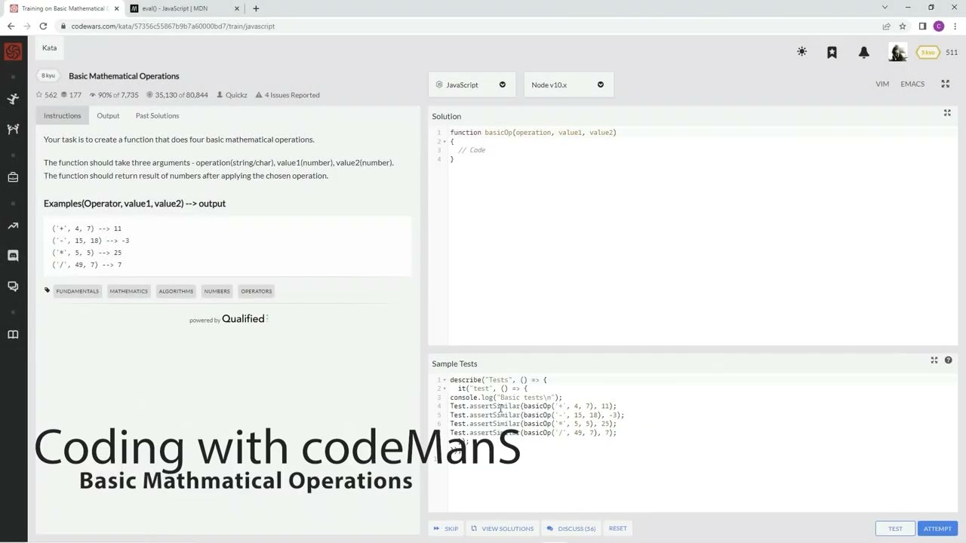Open the discussions chat sidebar icon
Viewport: 966px width, 543px height.
point(13,286)
